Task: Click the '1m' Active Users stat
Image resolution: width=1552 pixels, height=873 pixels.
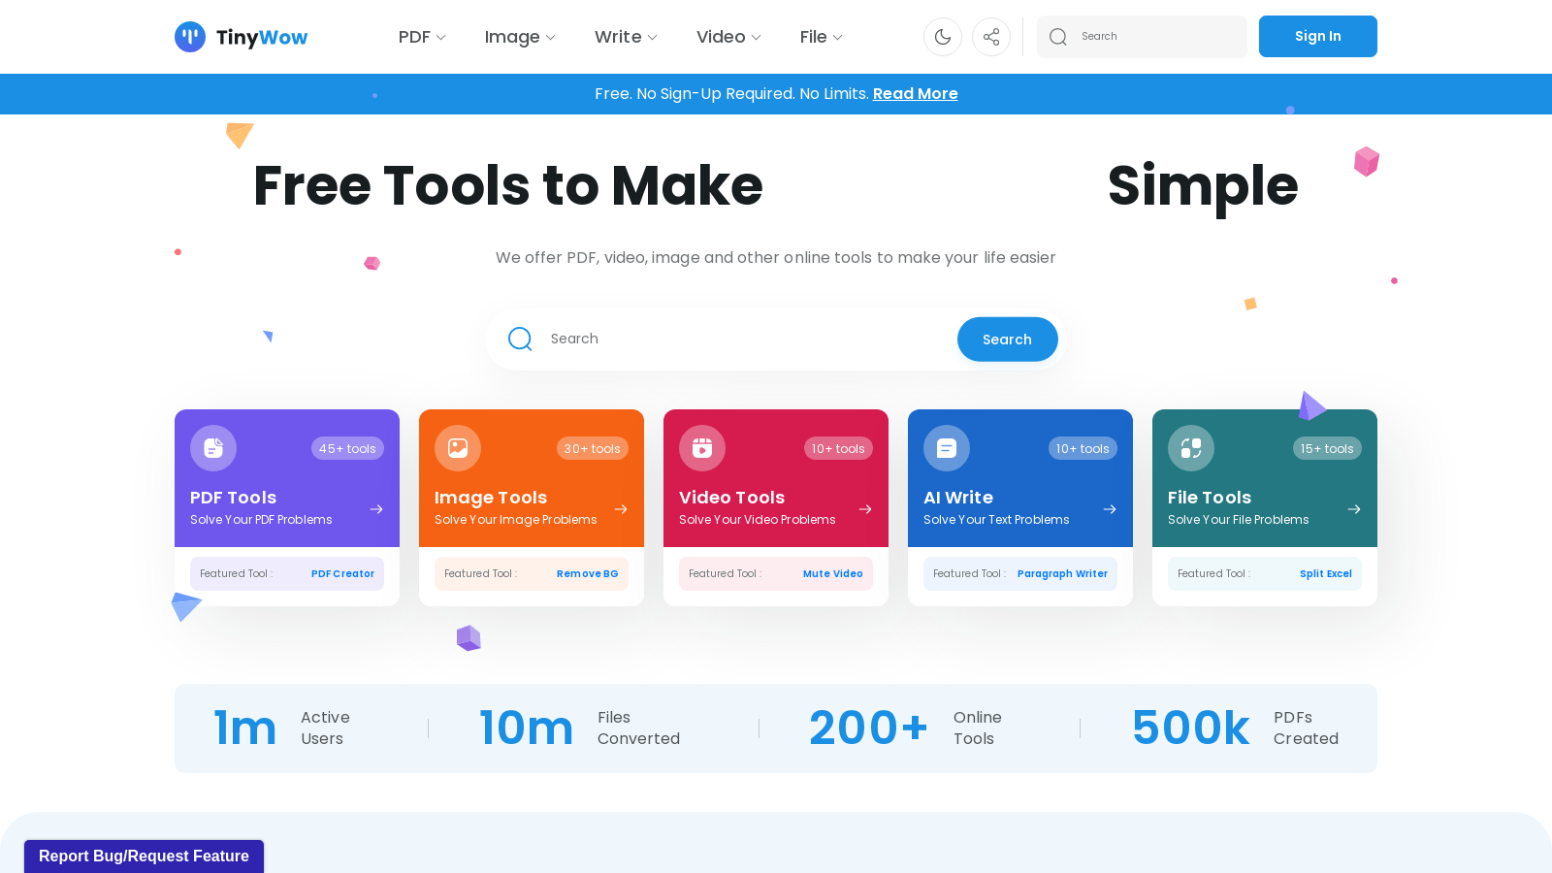Action: coord(282,728)
